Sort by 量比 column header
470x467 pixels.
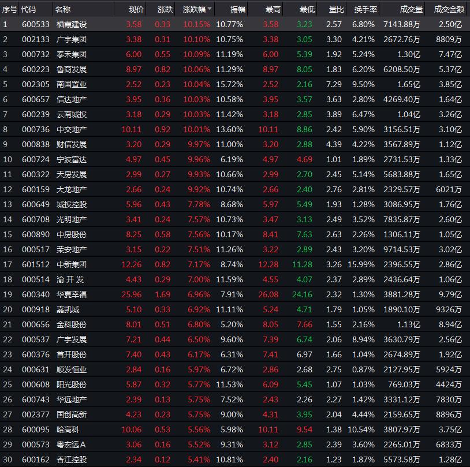click(336, 9)
